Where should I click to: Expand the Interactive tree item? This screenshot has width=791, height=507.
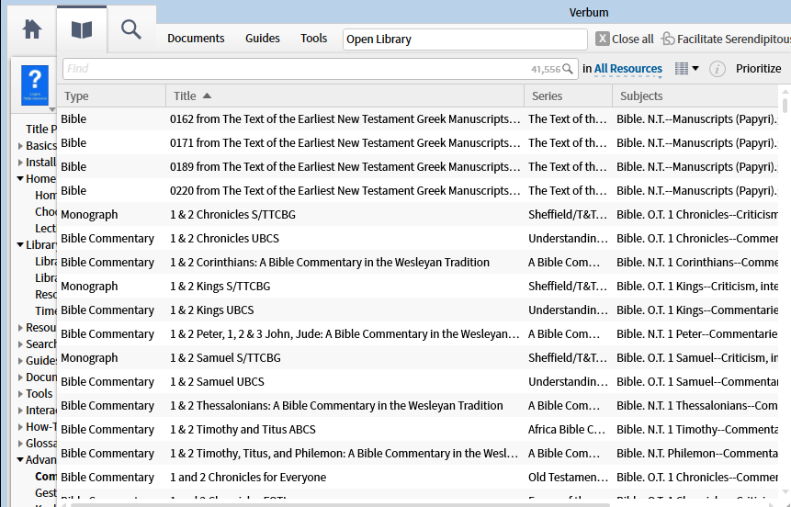[20, 411]
